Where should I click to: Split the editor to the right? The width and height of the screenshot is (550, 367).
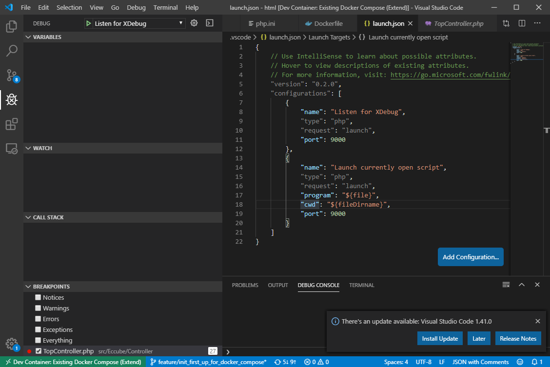point(522,23)
